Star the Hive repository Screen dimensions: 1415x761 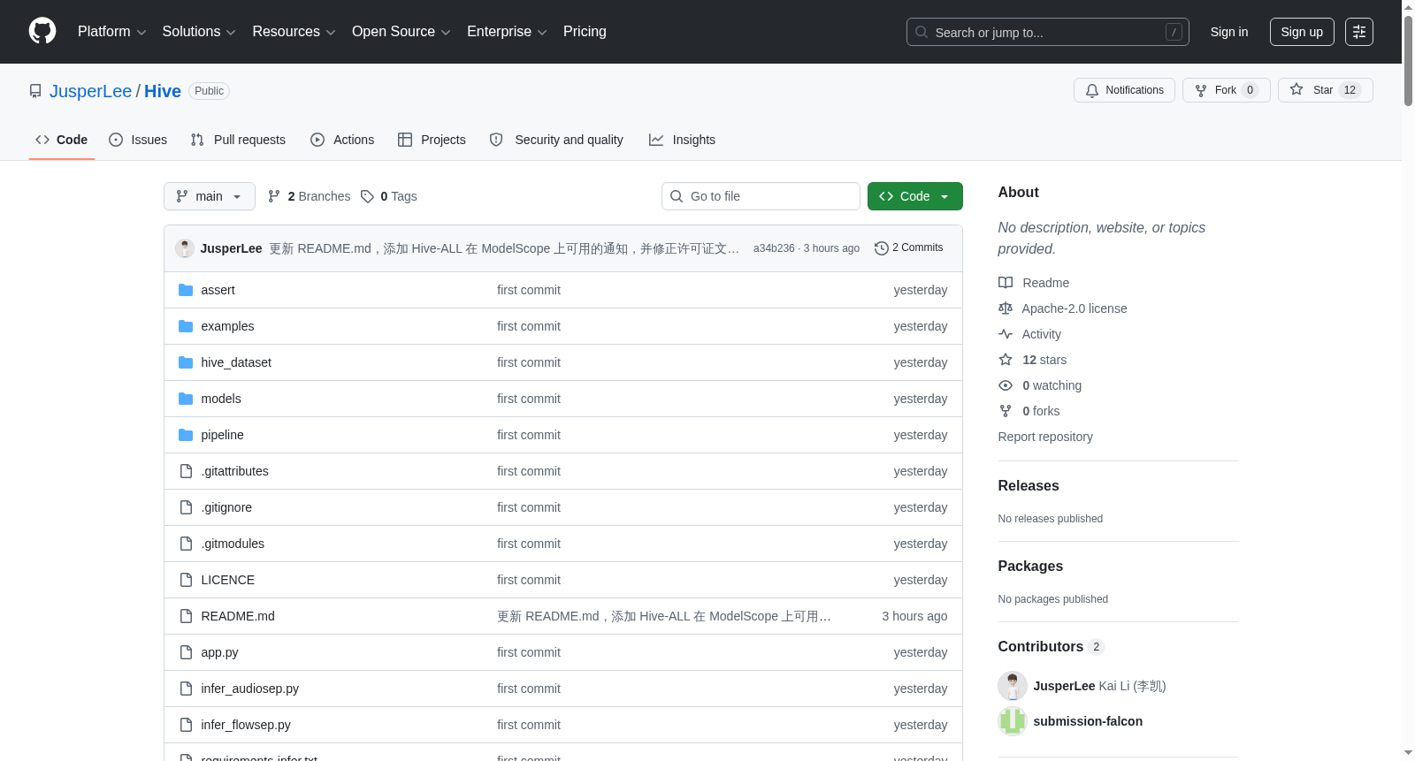pos(1326,90)
